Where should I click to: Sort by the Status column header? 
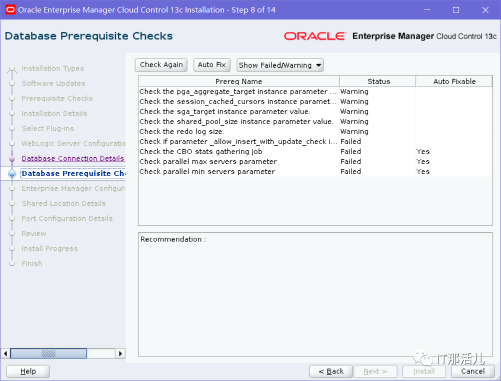(x=378, y=81)
